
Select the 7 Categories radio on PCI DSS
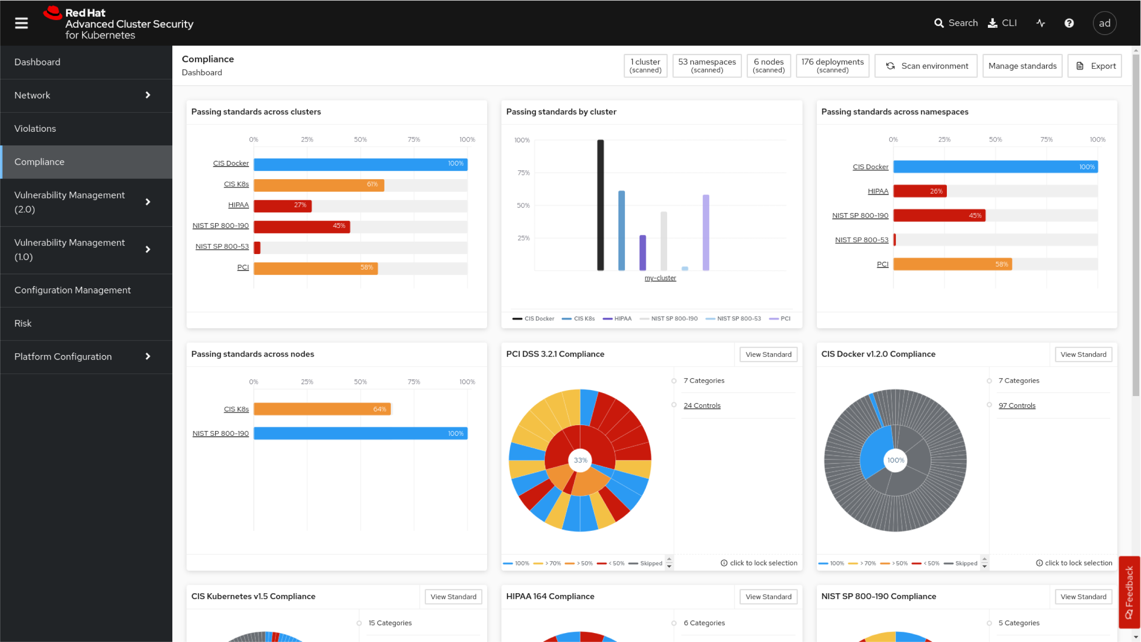click(674, 380)
